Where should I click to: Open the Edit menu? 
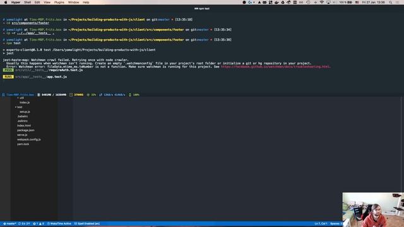click(x=37, y=3)
